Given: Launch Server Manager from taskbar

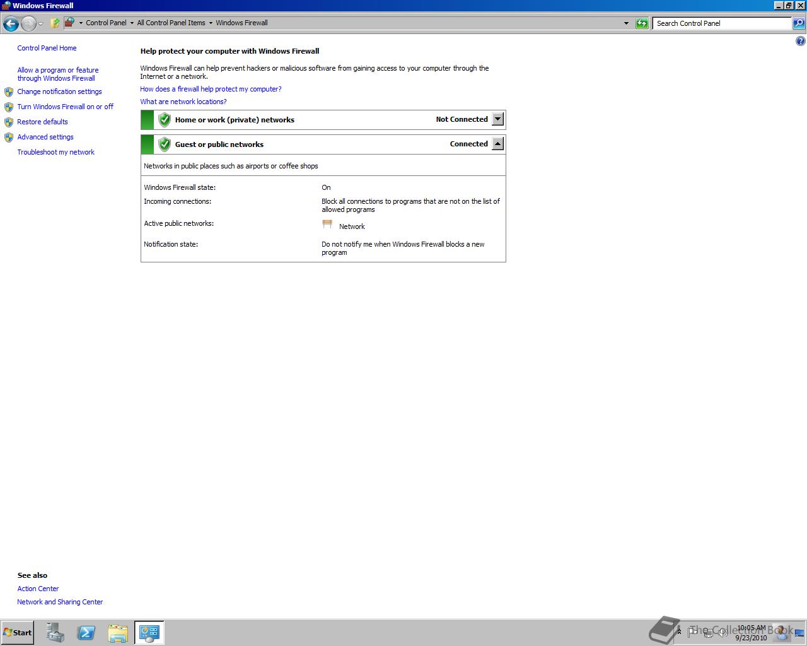Looking at the screenshot, I should point(55,633).
